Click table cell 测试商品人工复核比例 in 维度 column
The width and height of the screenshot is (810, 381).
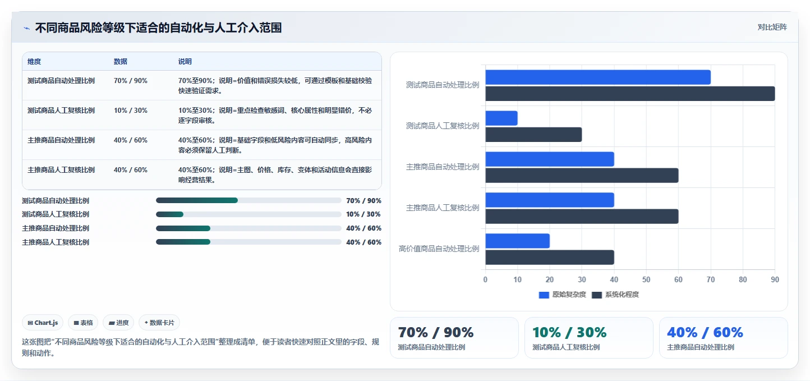[x=61, y=111]
